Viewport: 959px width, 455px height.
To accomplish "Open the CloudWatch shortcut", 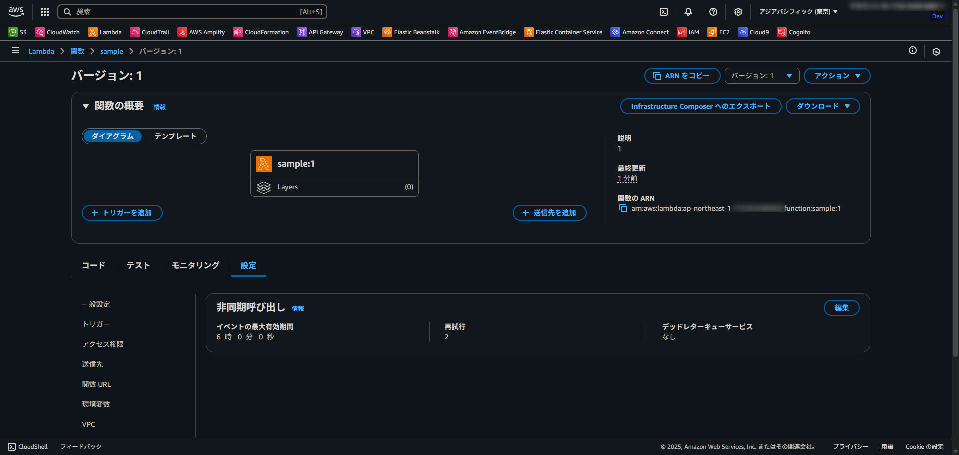I will (57, 32).
